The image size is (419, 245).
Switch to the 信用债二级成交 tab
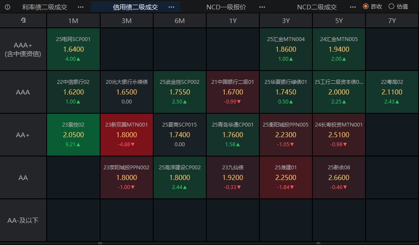coord(136,7)
